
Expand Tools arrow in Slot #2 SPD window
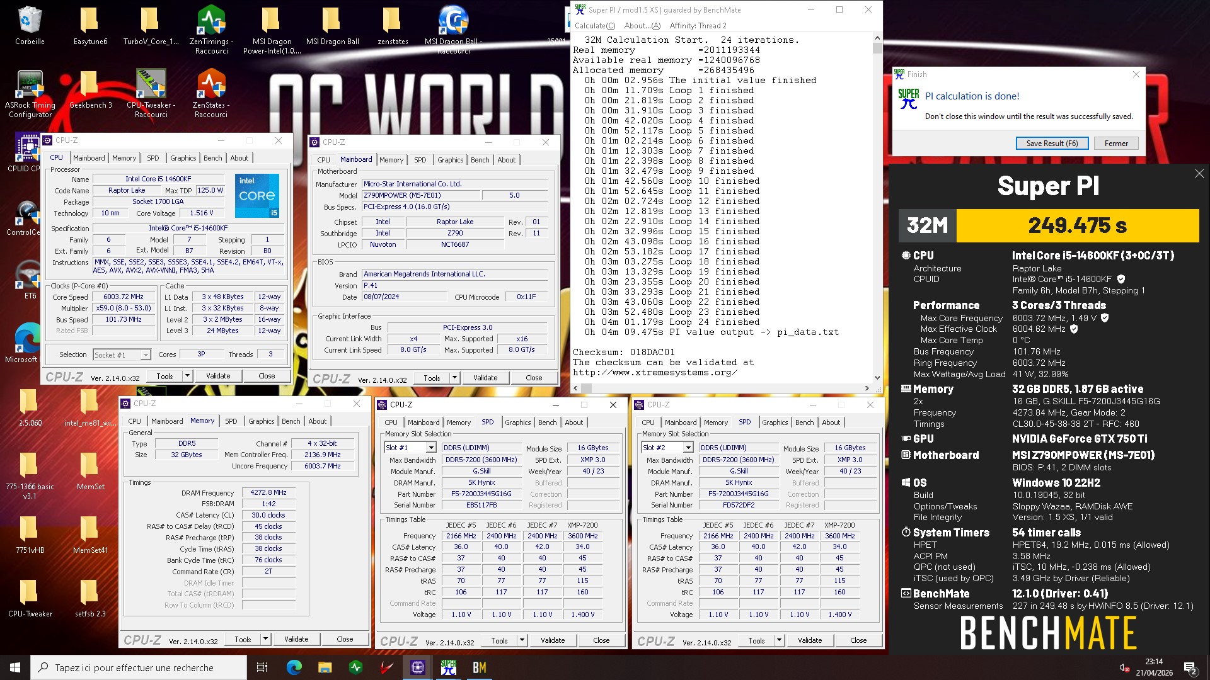click(x=779, y=640)
